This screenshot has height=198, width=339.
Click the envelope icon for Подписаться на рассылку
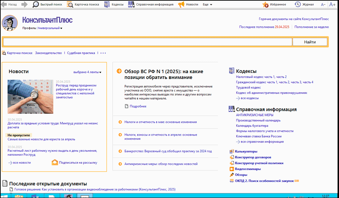coord(55,162)
